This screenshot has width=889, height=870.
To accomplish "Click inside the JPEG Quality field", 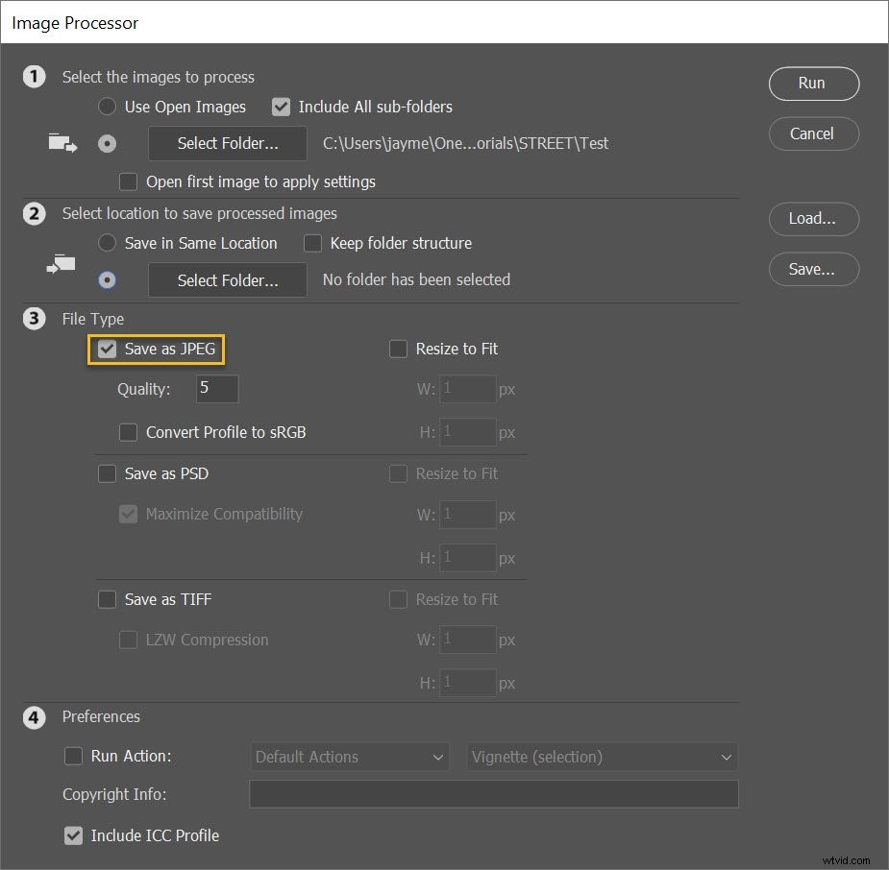I will [215, 388].
